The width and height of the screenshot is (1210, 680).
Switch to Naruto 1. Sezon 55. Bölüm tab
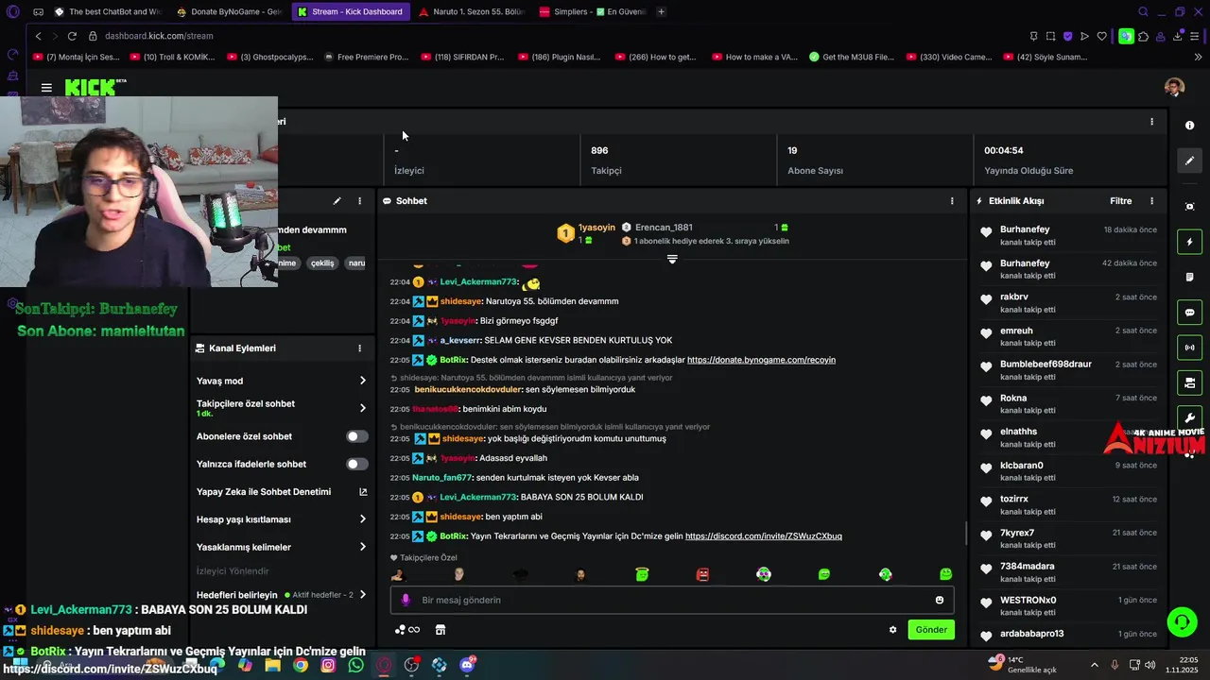pyautogui.click(x=472, y=11)
